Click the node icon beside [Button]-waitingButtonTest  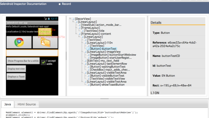click(x=88, y=67)
